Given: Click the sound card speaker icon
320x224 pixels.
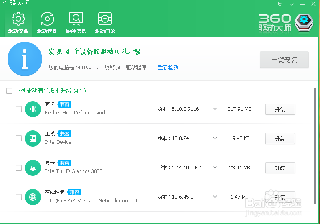Looking at the screenshot, I should click(33, 109).
